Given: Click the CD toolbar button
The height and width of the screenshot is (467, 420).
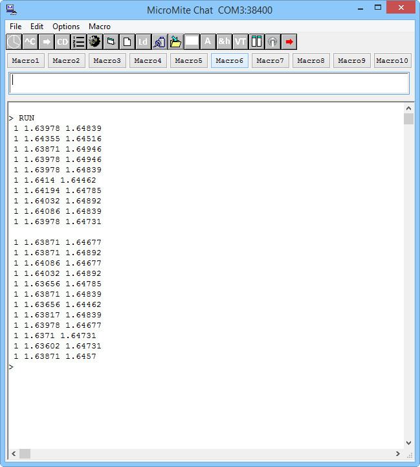Looking at the screenshot, I should click(62, 41).
